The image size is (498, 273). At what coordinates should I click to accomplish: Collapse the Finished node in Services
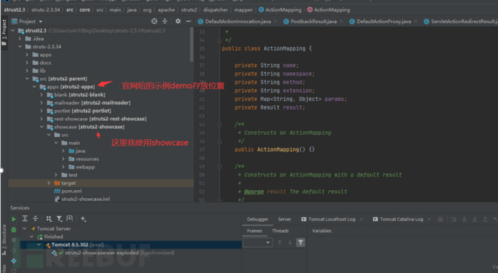pyautogui.click(x=32, y=236)
